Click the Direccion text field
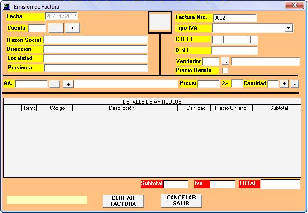Viewport: 308px width, 213px height. coord(95,49)
